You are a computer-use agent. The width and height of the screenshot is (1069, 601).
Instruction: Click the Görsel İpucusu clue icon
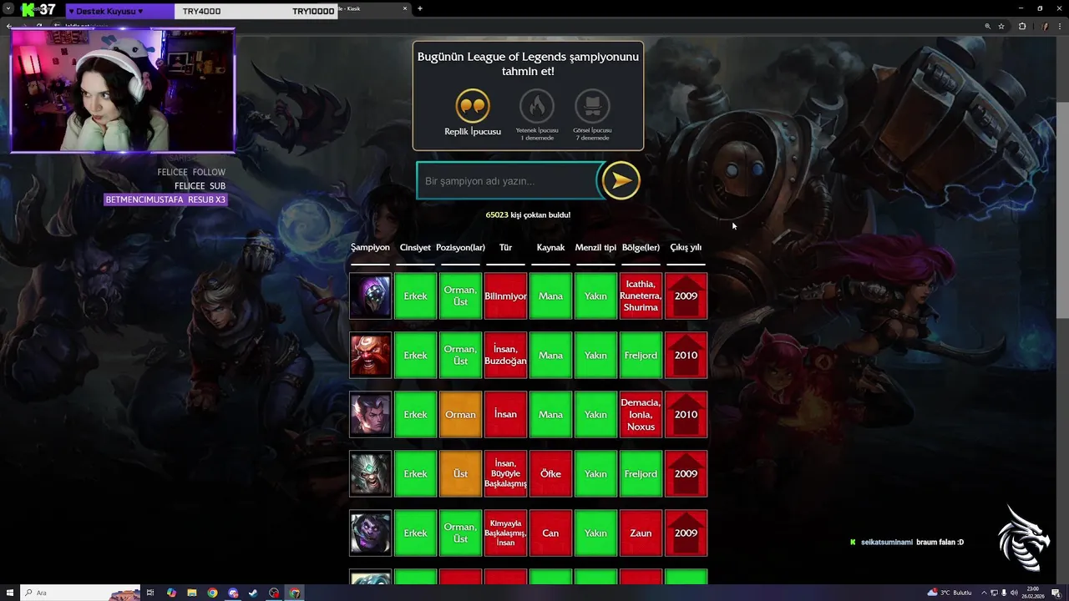(592, 106)
